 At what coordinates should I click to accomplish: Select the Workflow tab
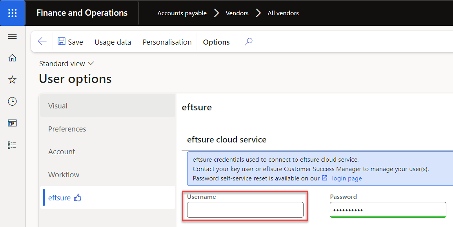(x=107, y=175)
